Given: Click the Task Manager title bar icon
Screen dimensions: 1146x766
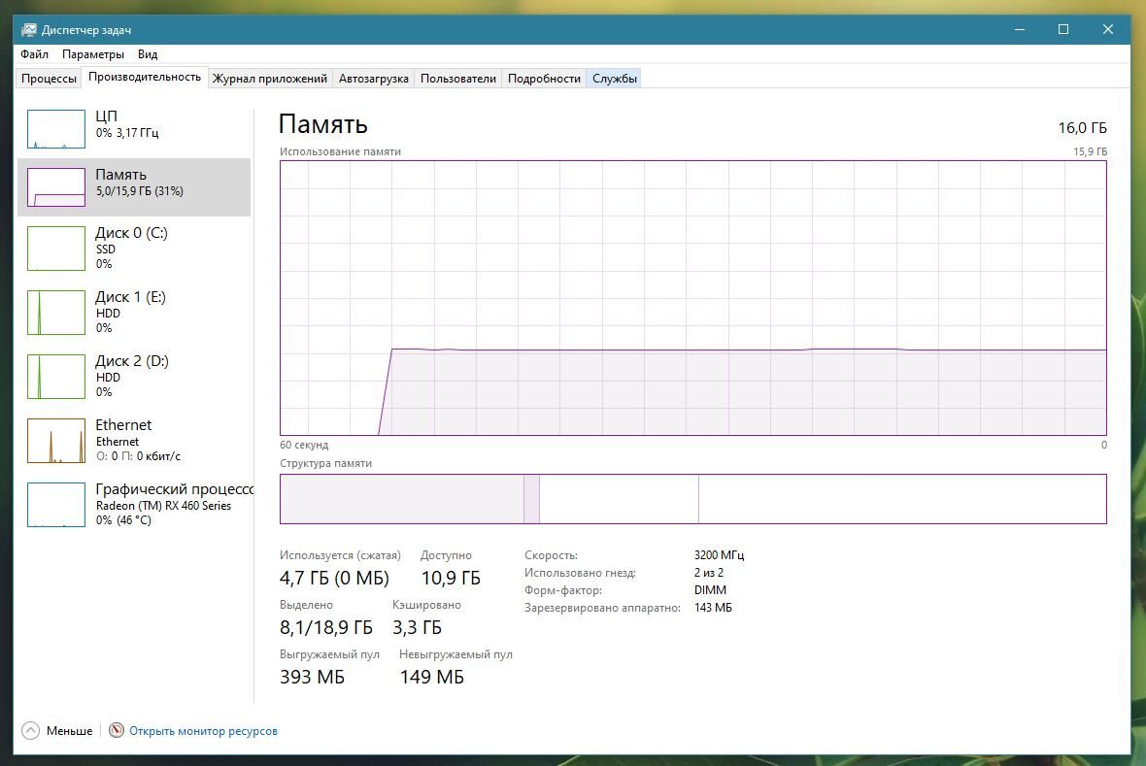Looking at the screenshot, I should (28, 30).
